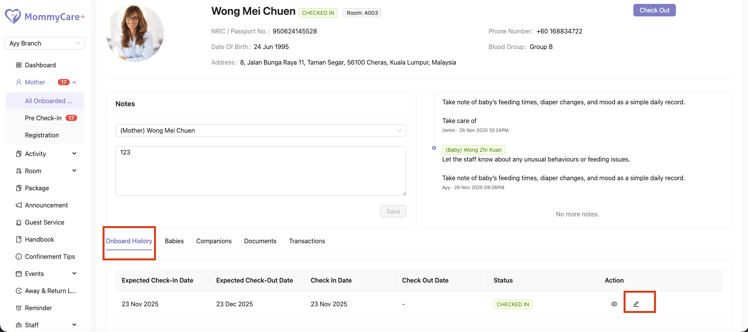Switch to the Babies tab
This screenshot has height=332, width=748.
pyautogui.click(x=174, y=241)
